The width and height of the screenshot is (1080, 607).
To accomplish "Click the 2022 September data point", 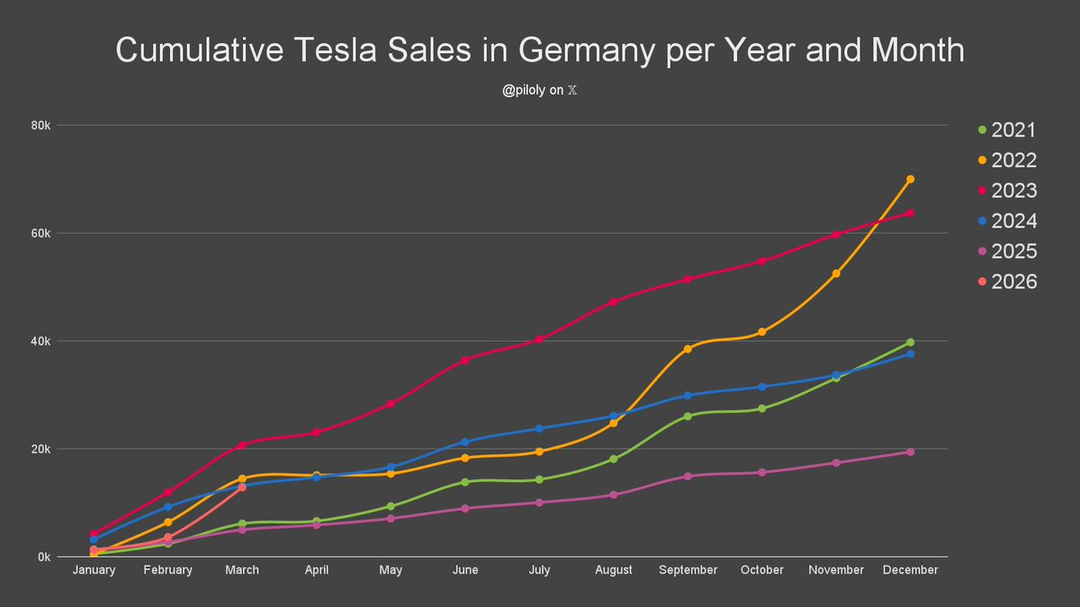I will pyautogui.click(x=688, y=349).
